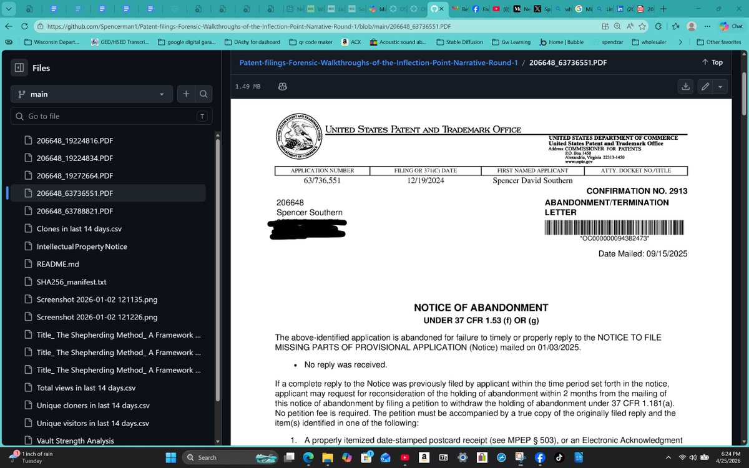Viewport: 749px width, 468px height.
Task: Download the PDF file
Action: tap(685, 87)
